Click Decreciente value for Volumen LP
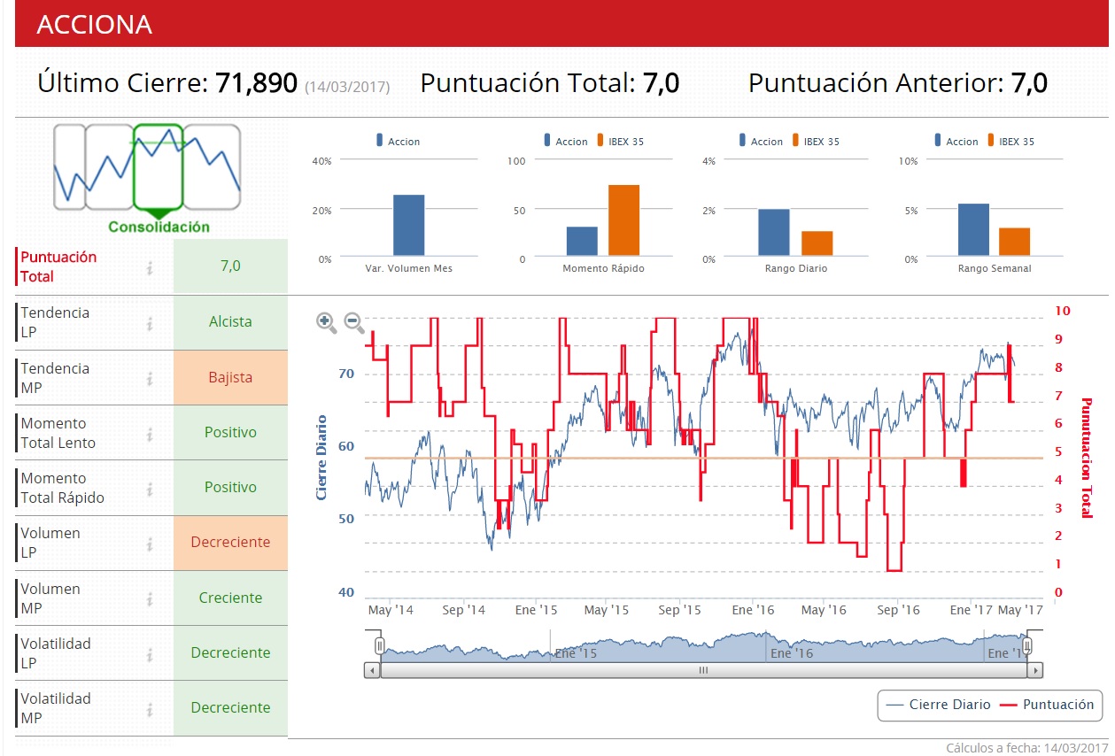The width and height of the screenshot is (1115, 756). click(230, 543)
